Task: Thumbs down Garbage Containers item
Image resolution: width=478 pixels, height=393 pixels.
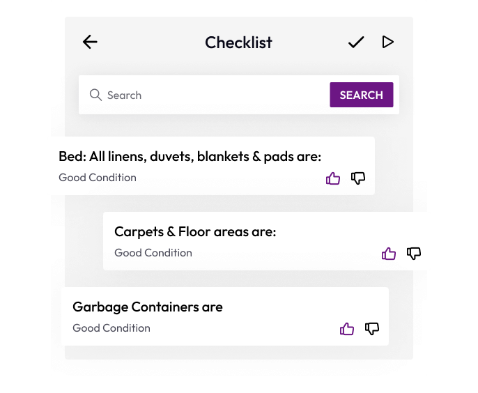Action: tap(372, 329)
